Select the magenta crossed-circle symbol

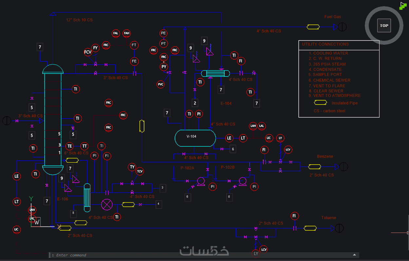[106, 205]
